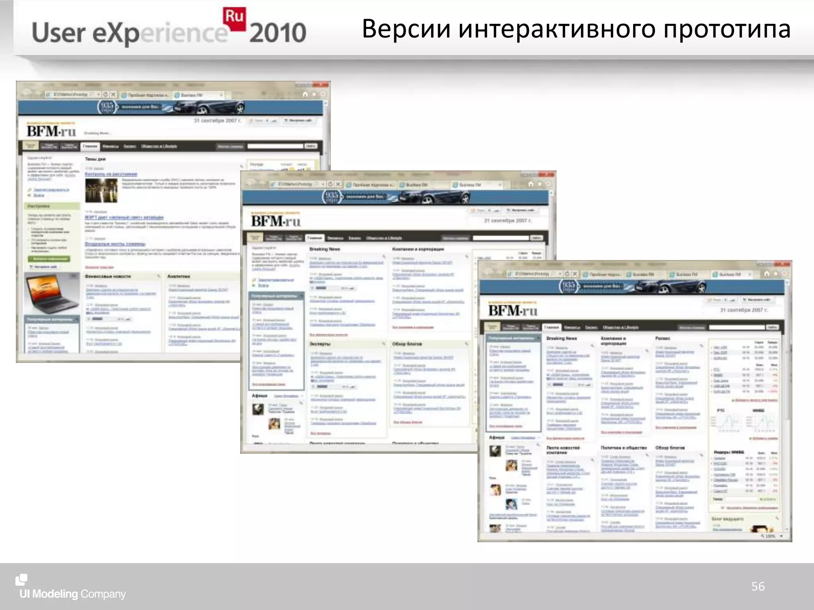Click the home icon in the back browser window

pos(305,94)
